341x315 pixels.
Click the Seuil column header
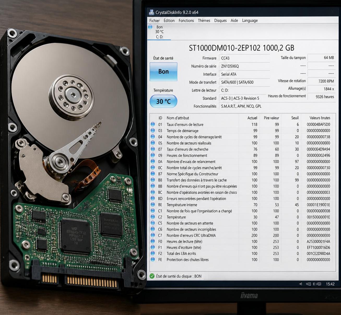coord(295,118)
